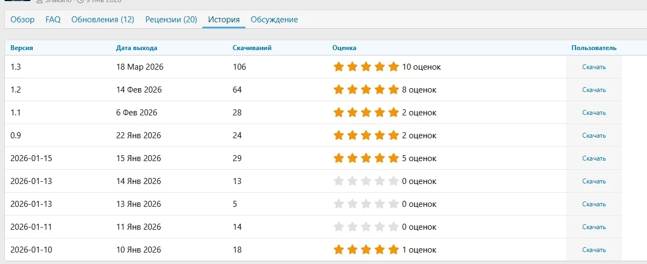Download version 1.2 via Скачать

click(x=594, y=90)
